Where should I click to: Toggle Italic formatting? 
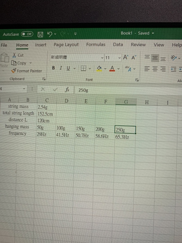[x=61, y=68]
